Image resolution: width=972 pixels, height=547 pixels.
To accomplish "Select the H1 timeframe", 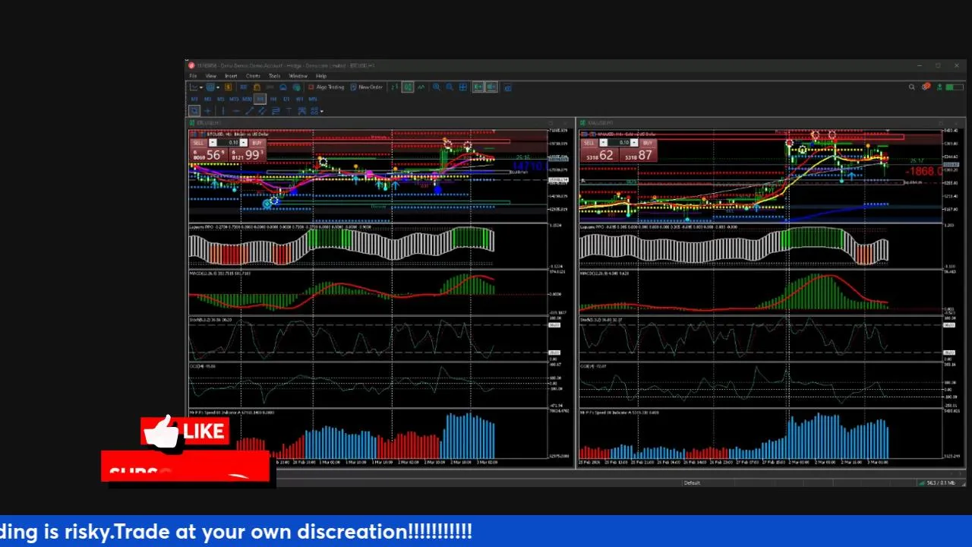I will (x=260, y=99).
